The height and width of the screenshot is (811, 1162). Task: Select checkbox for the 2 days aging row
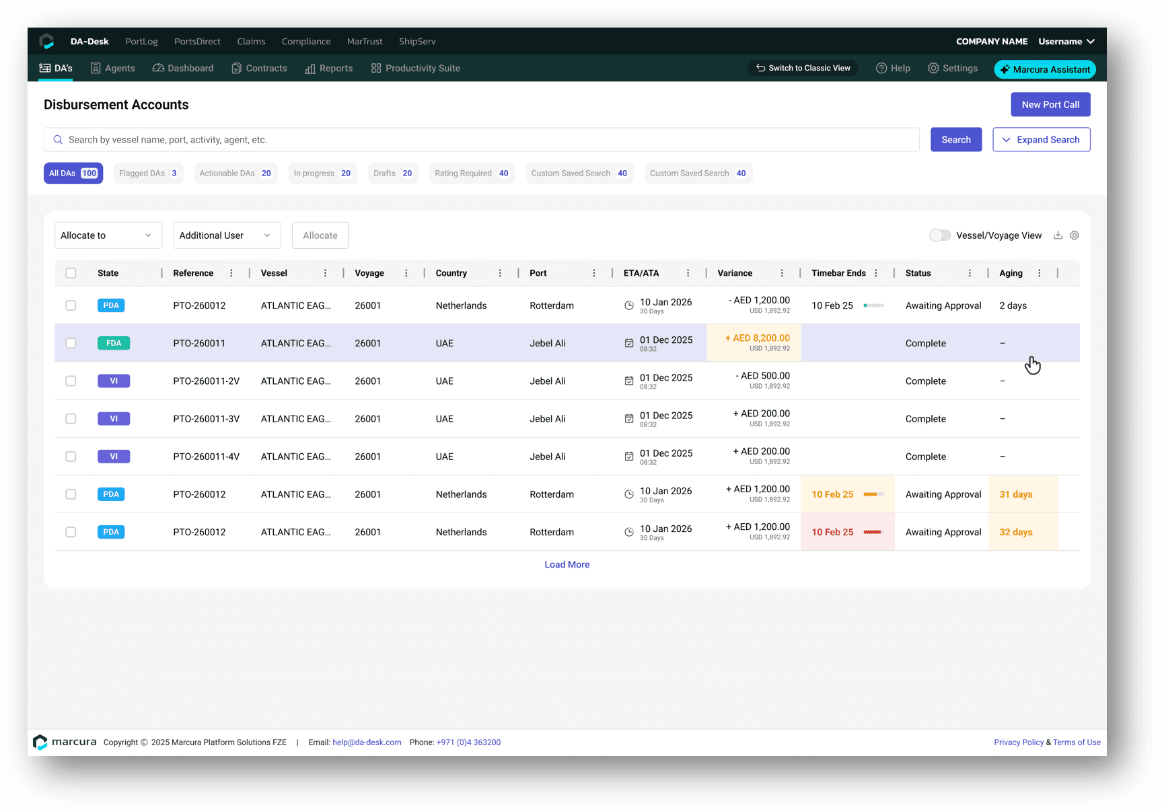click(x=71, y=305)
